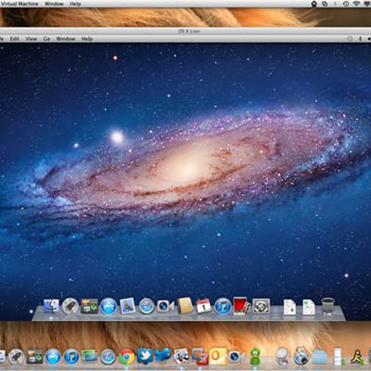
Task: Launch App Store from the virtual machine's dock
Action: (x=109, y=306)
